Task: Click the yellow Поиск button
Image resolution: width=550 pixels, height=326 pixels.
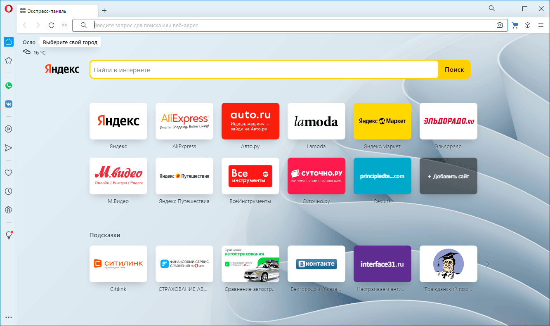Action: (454, 70)
